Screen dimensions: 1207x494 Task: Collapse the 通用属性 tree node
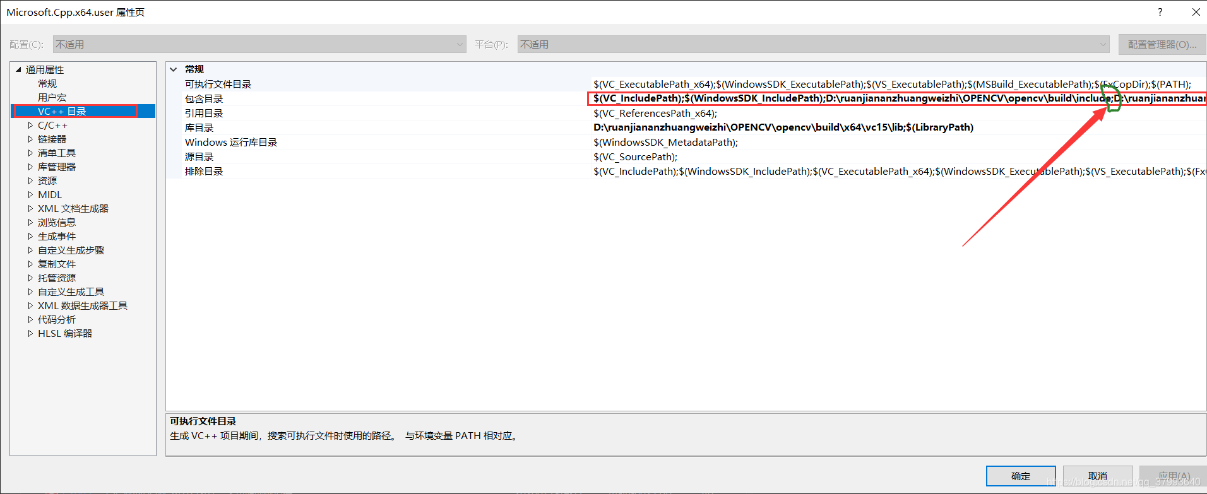[18, 69]
